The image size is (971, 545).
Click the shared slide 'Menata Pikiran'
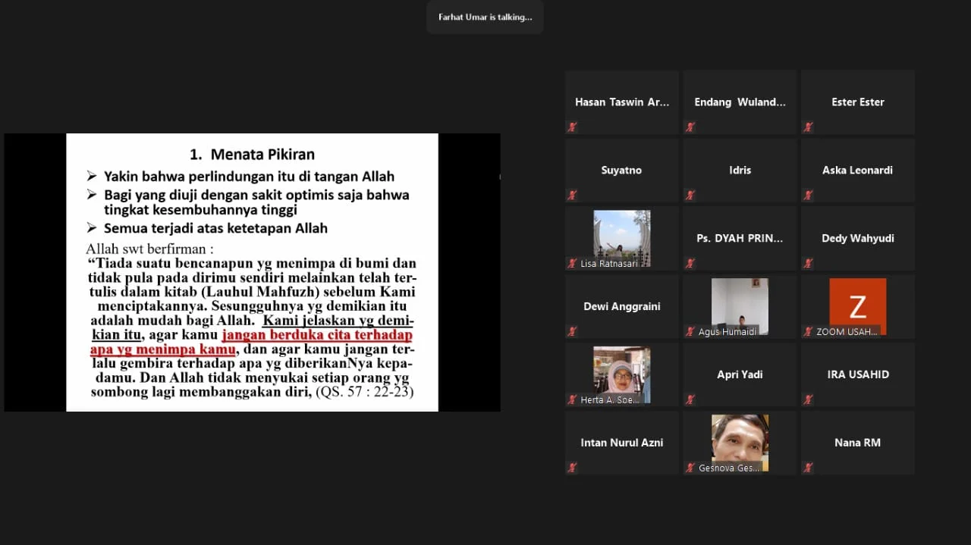252,272
